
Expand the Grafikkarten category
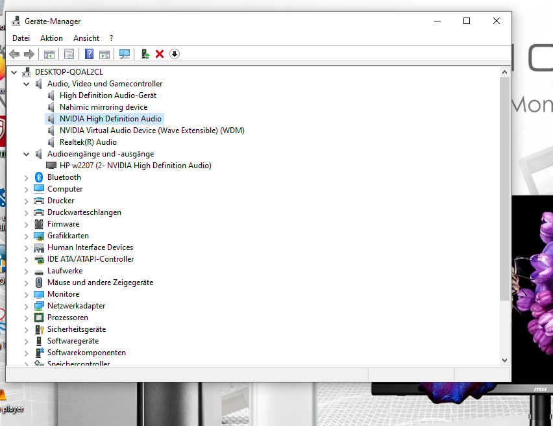(x=26, y=236)
